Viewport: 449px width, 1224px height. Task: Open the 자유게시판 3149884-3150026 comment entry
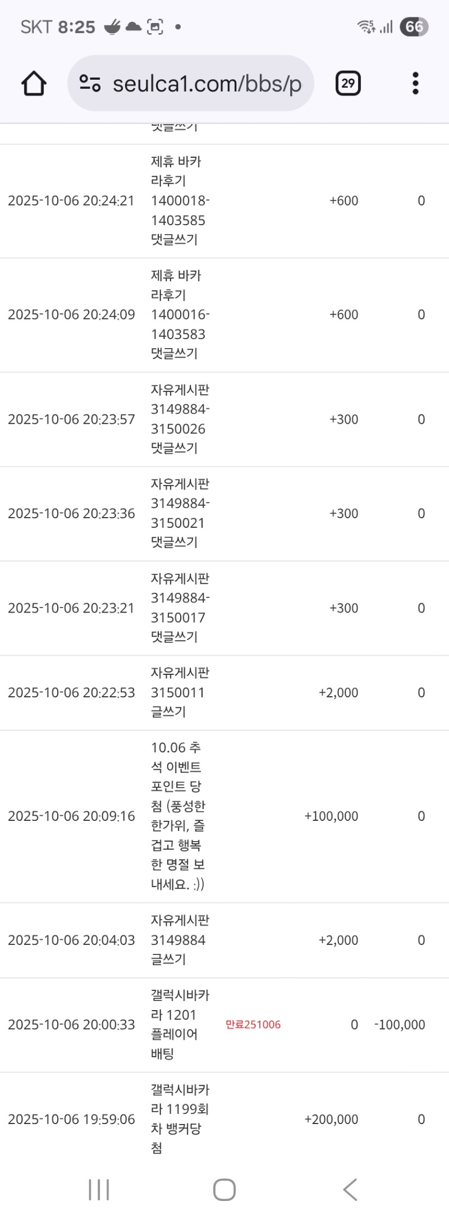[180, 419]
